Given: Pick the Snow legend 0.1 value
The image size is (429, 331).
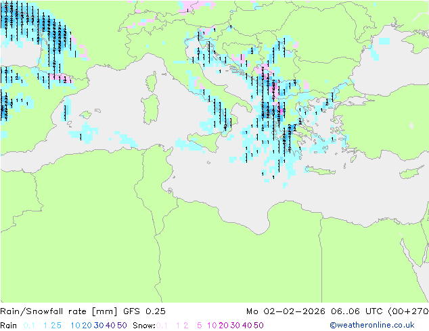Looking at the screenshot, I should coord(162,326).
